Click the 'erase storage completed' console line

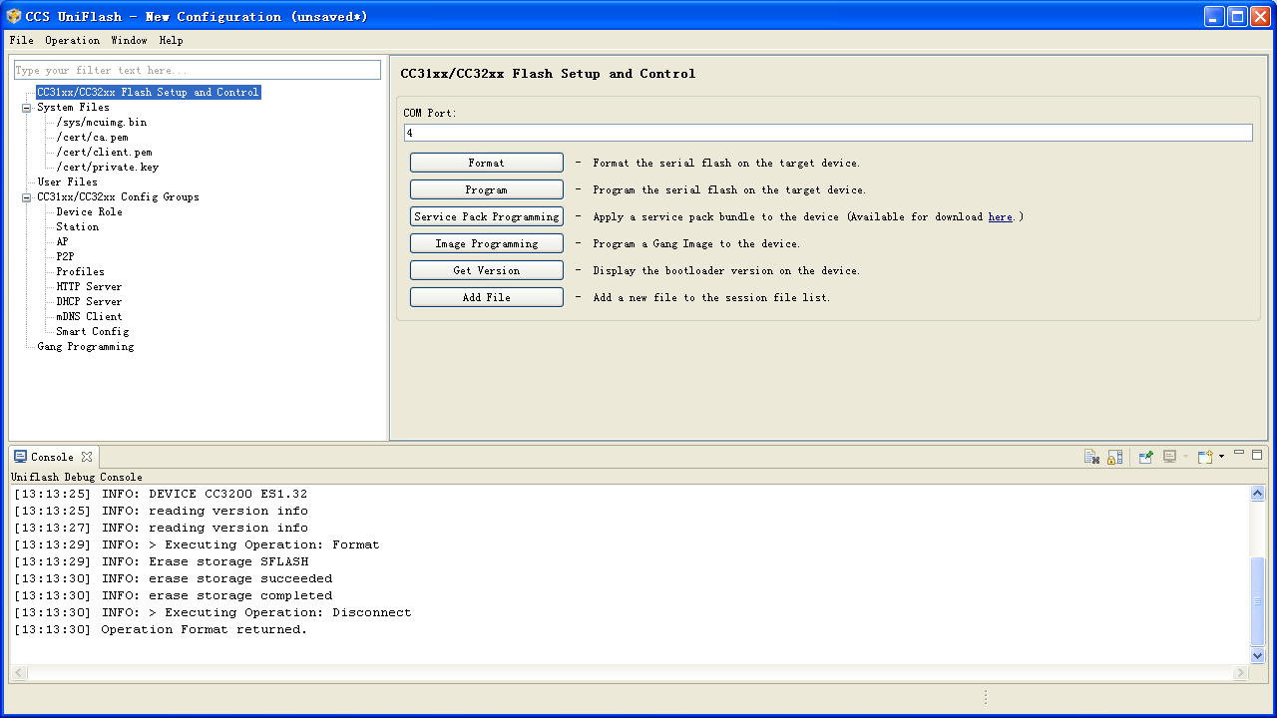[x=174, y=596]
